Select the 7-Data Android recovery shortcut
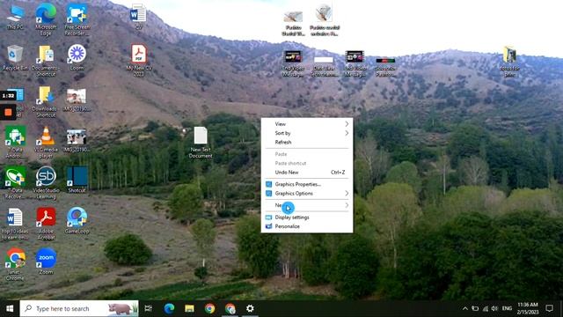The width and height of the screenshot is (563, 317). pyautogui.click(x=15, y=143)
